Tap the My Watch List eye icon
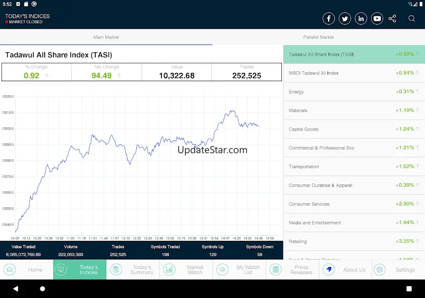425x298 pixels. tap(222, 270)
